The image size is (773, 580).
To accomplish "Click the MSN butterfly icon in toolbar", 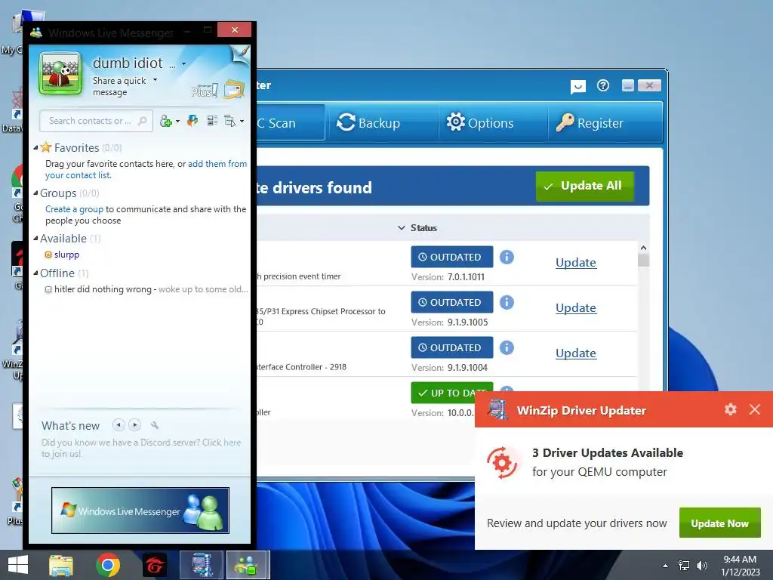I will (x=192, y=121).
